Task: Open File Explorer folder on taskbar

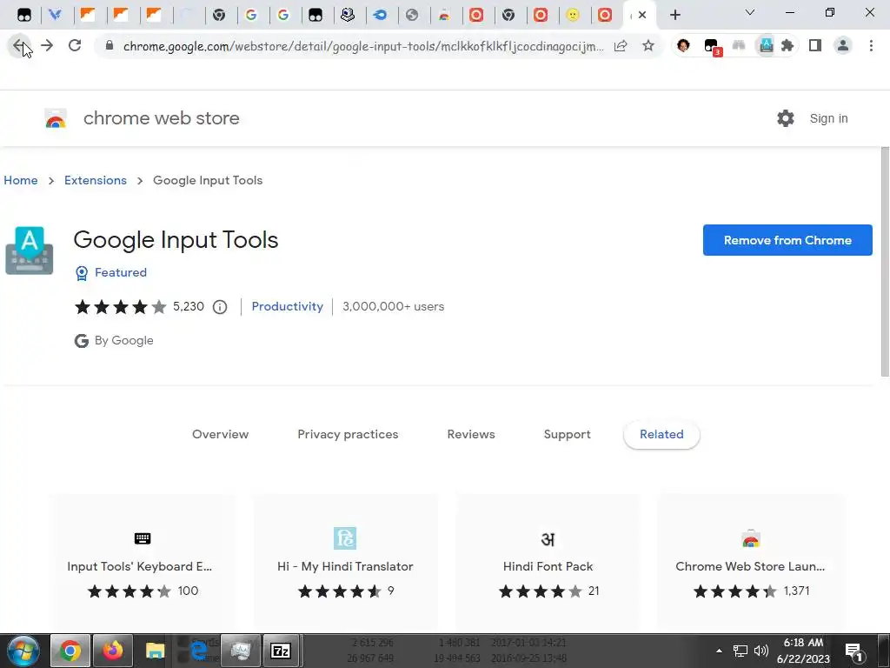Action: click(x=155, y=651)
